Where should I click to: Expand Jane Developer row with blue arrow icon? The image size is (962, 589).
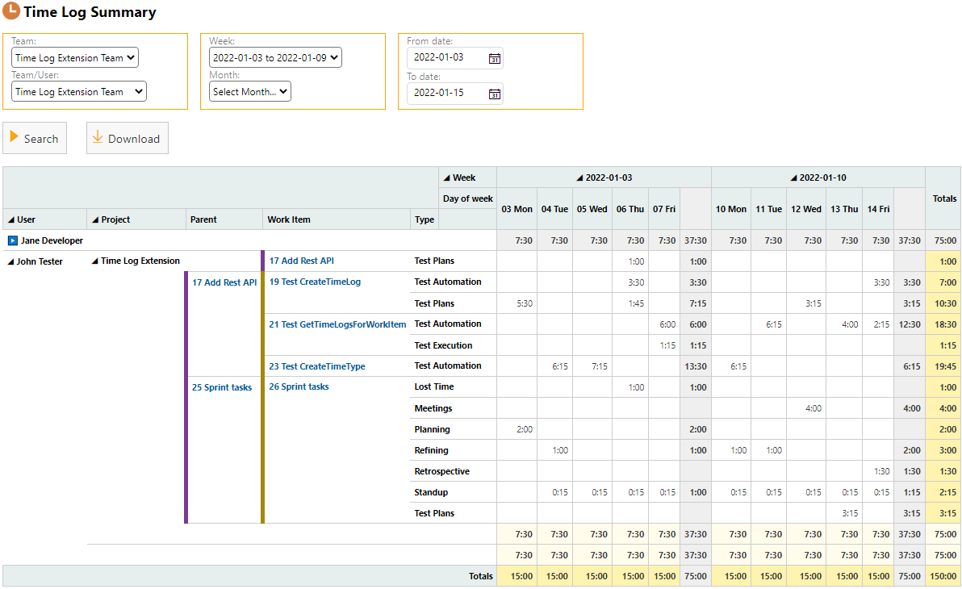[13, 240]
